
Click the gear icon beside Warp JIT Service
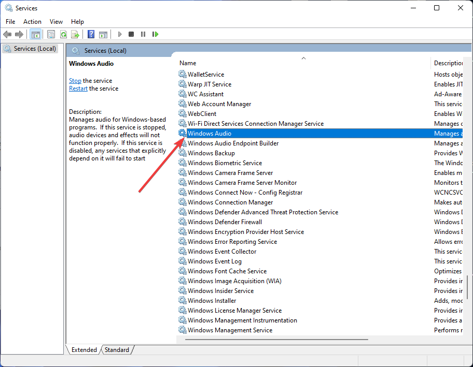pos(182,84)
